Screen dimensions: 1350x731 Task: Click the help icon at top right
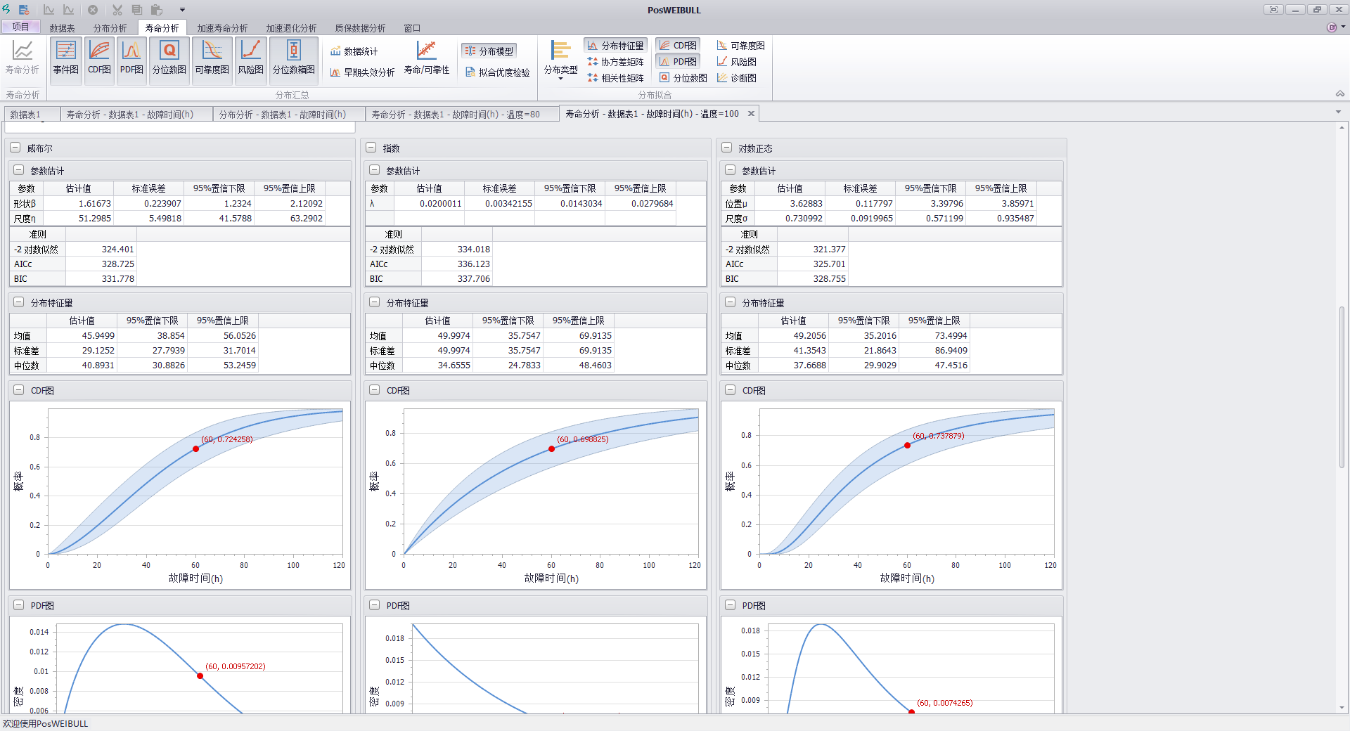(1331, 27)
